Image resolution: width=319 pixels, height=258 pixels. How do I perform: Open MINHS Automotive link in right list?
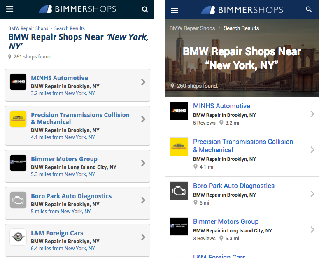[221, 106]
